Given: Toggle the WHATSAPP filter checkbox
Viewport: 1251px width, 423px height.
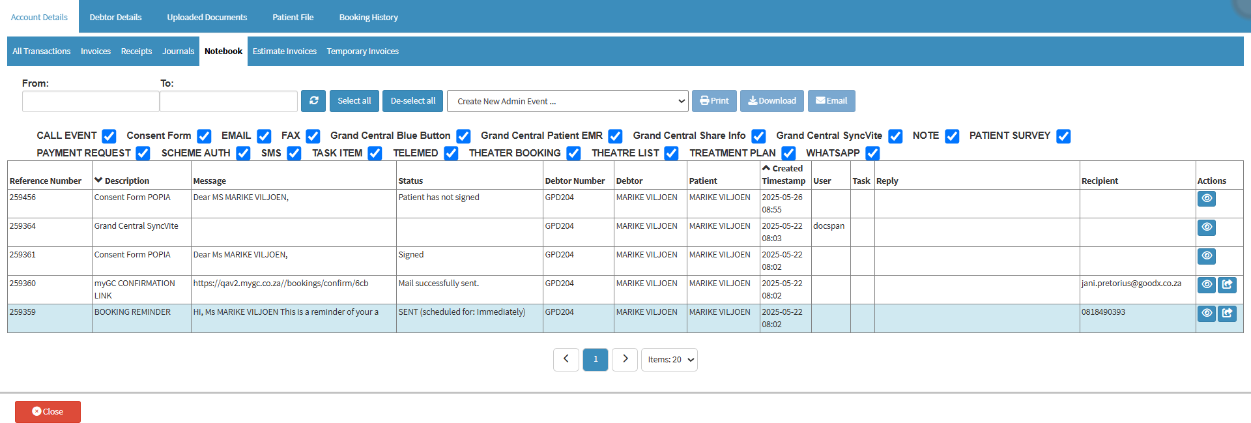Looking at the screenshot, I should [x=872, y=153].
